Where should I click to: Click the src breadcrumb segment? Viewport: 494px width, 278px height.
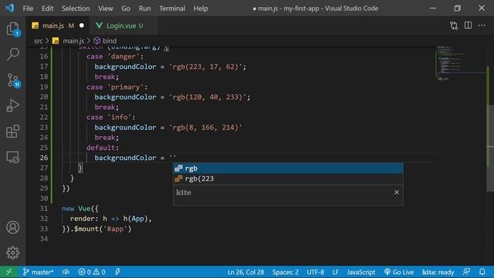(x=38, y=41)
